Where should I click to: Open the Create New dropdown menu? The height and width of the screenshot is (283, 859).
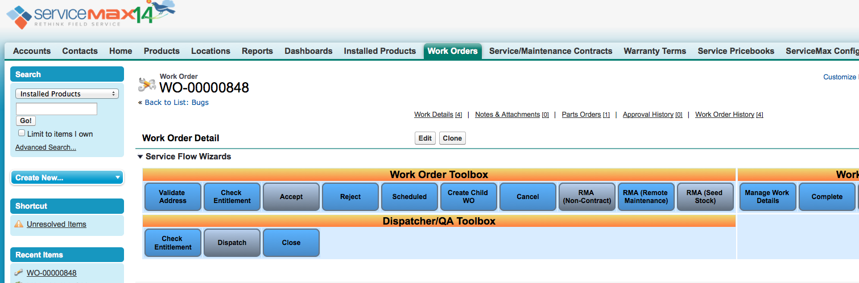(x=67, y=178)
